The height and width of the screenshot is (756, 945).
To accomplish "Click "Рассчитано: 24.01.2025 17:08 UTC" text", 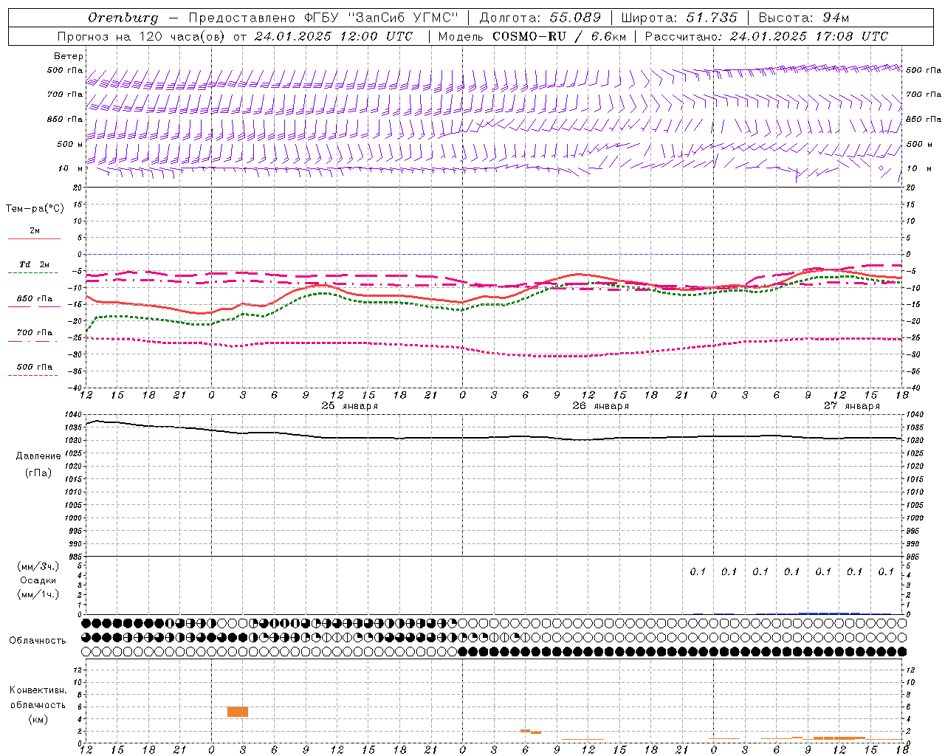I will point(766,36).
